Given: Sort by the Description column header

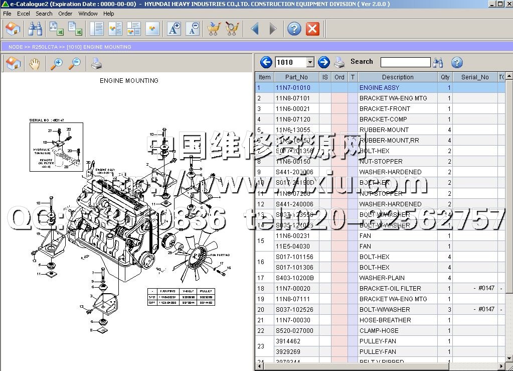Looking at the screenshot, I should pyautogui.click(x=397, y=77).
